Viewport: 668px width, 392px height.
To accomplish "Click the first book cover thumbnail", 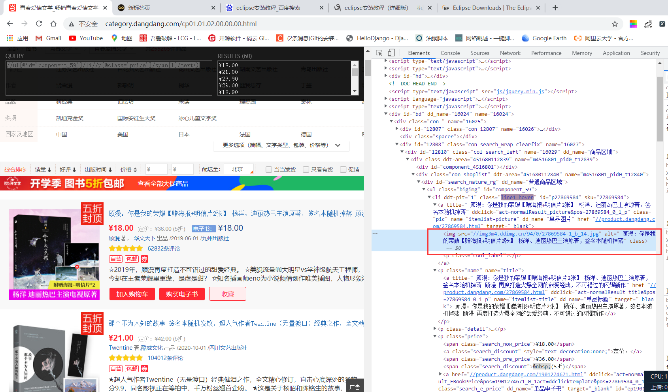I will (54, 254).
